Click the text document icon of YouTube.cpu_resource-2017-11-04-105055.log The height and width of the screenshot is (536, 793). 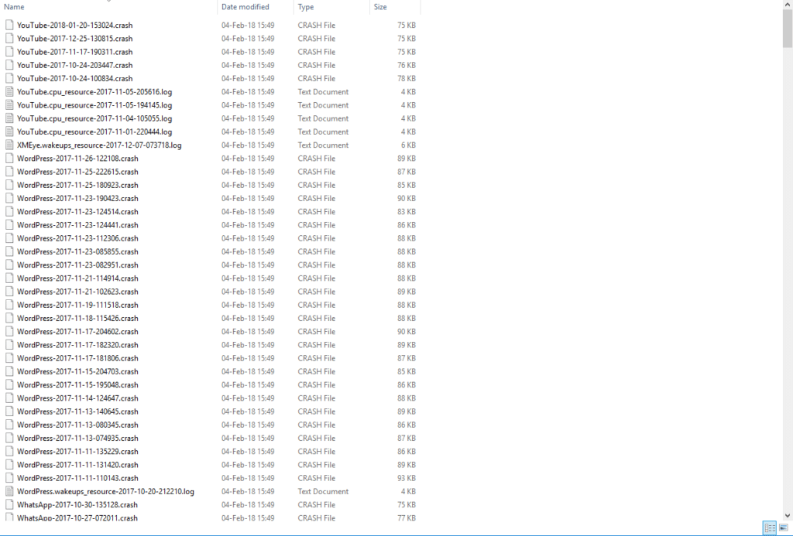[9, 118]
